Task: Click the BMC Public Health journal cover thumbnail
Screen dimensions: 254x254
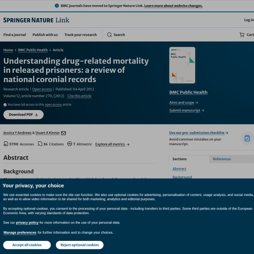Action: point(182,65)
